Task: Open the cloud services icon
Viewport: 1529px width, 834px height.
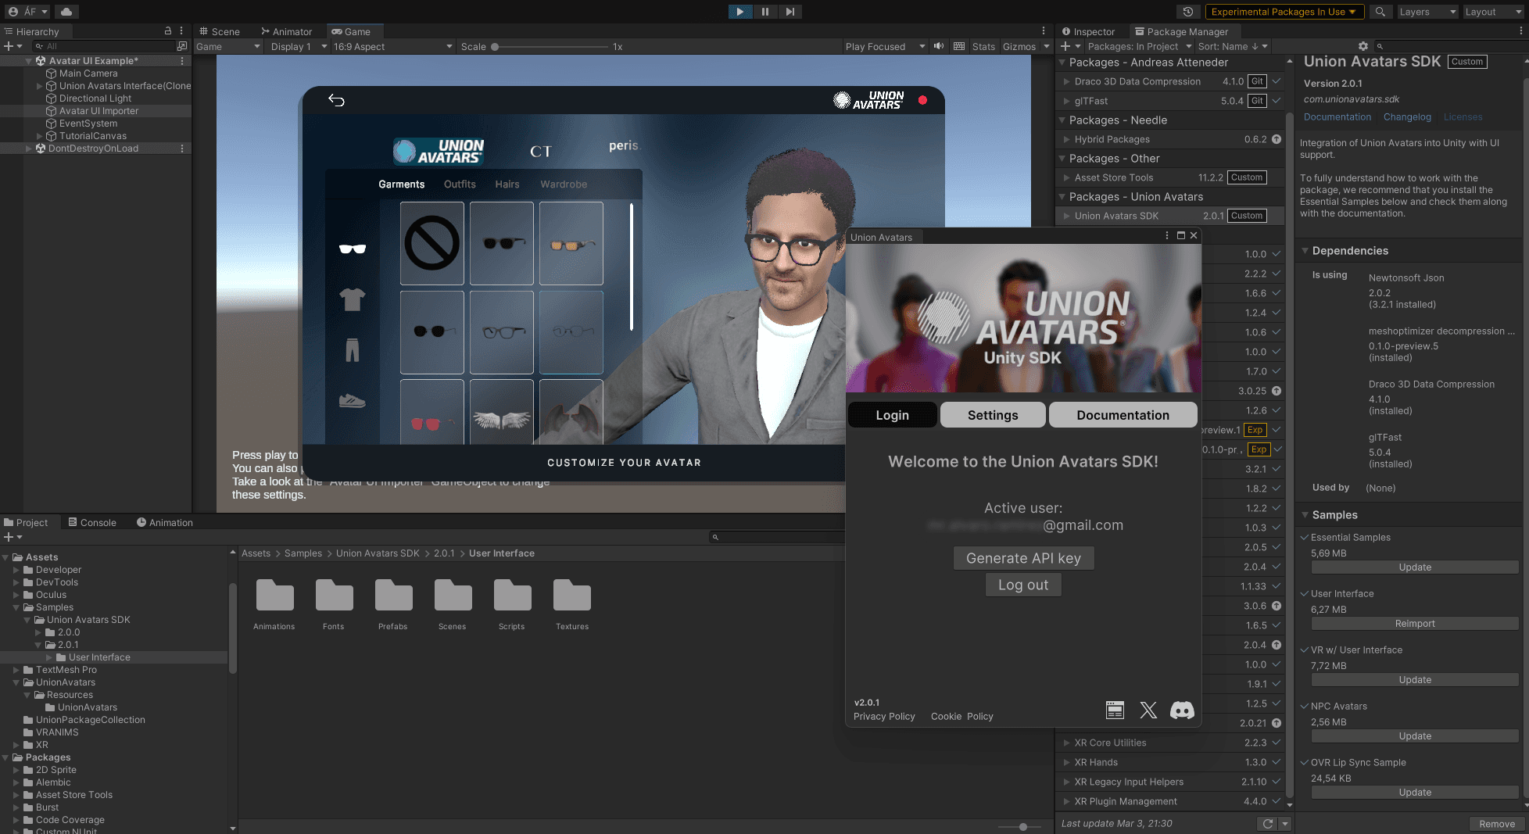Action: click(x=66, y=12)
